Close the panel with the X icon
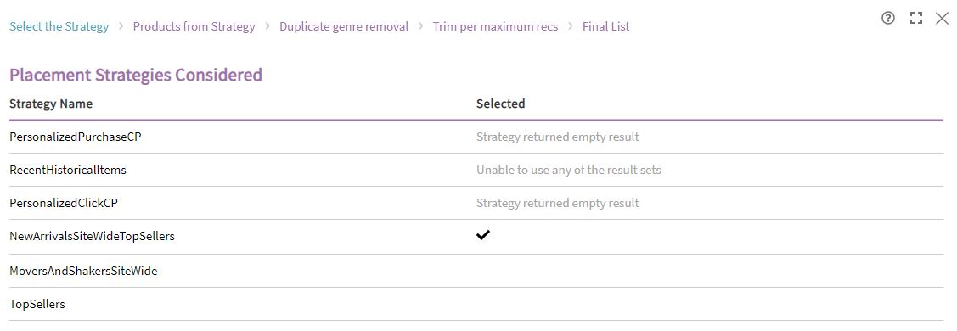This screenshot has height=331, width=957. (x=943, y=19)
